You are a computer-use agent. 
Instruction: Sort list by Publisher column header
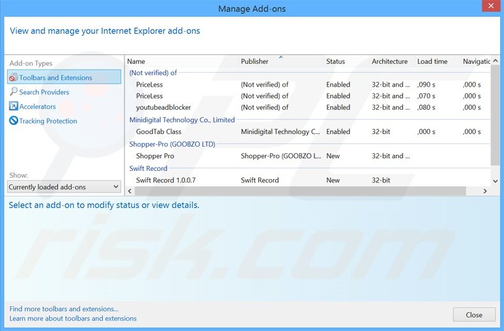coord(255,61)
